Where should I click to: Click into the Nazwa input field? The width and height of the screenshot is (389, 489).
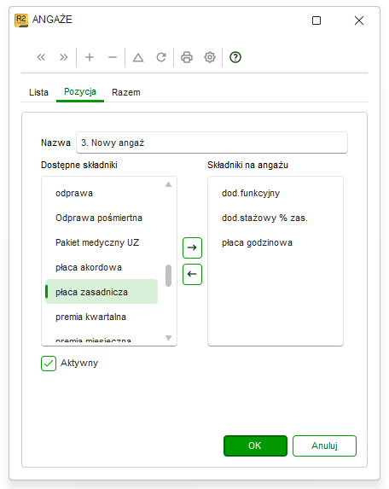point(212,143)
